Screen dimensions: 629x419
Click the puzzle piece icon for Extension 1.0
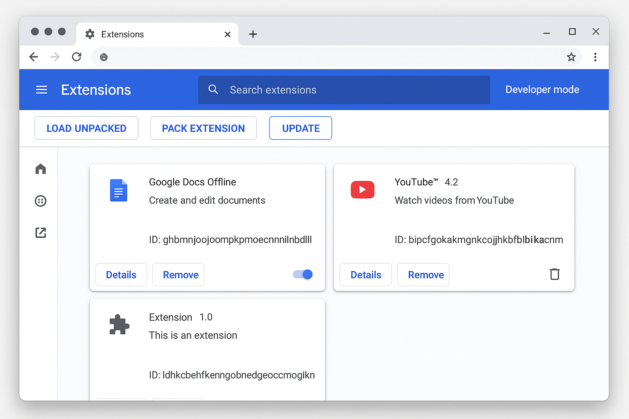[119, 325]
